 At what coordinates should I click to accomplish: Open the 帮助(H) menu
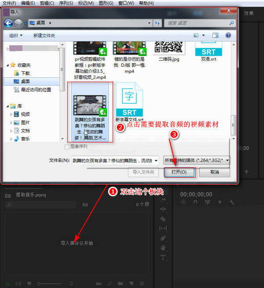(x=147, y=4)
